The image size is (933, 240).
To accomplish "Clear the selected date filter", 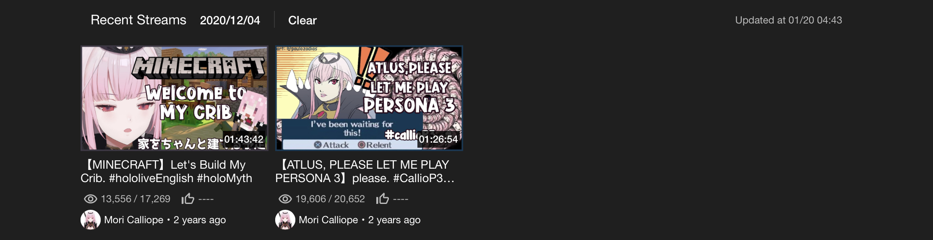I will click(x=302, y=20).
